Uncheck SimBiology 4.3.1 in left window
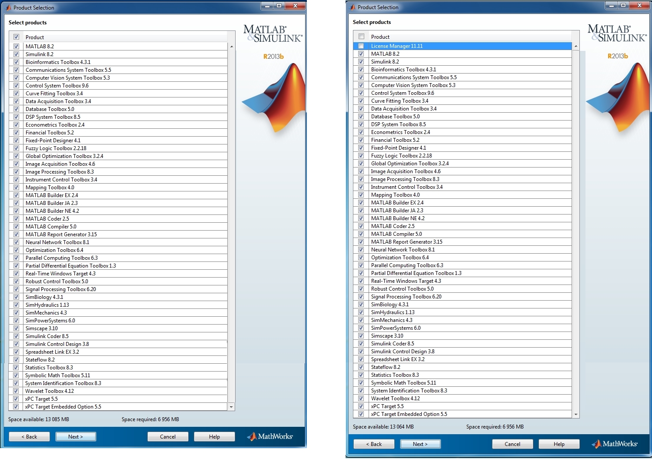 (x=16, y=297)
